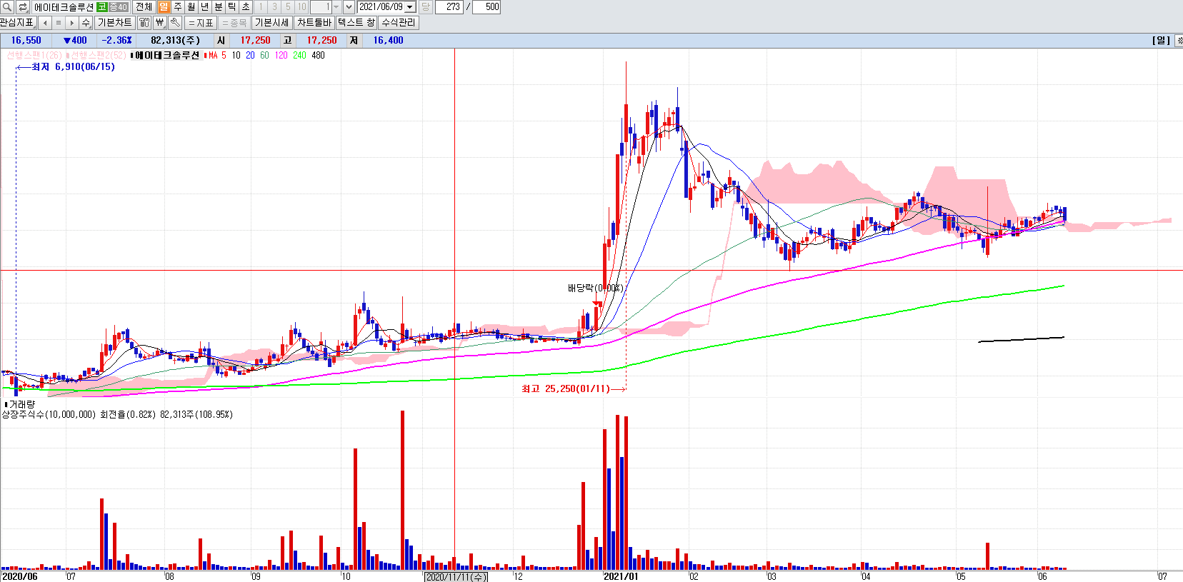
Task: Toggle the 차트툴바 button
Action: point(314,23)
